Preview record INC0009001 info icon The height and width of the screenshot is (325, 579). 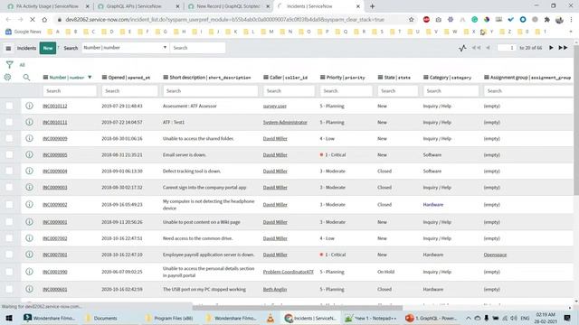tap(29, 222)
